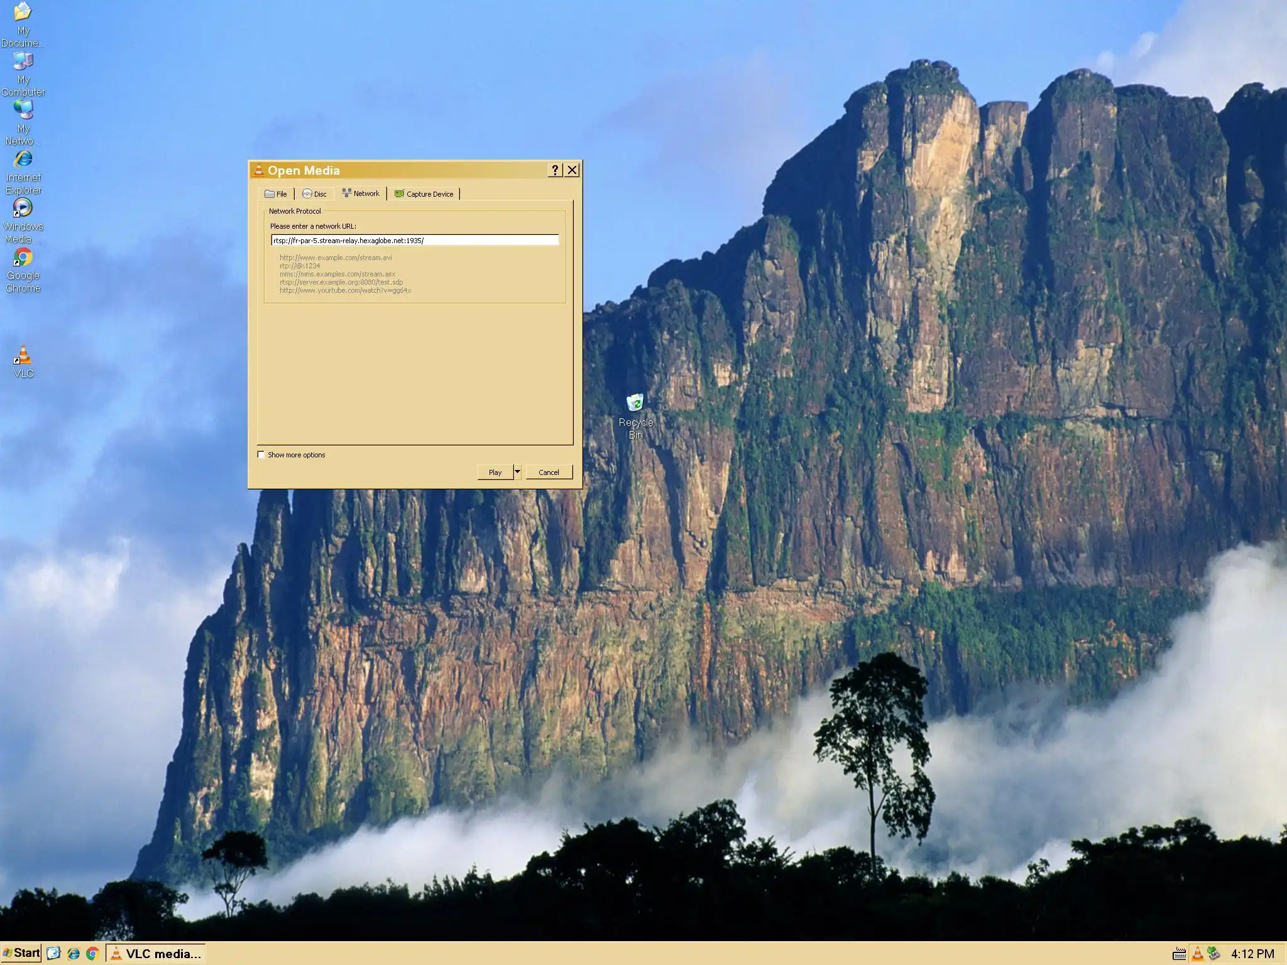The width and height of the screenshot is (1287, 965).
Task: Open the Start menu
Action: 21,953
